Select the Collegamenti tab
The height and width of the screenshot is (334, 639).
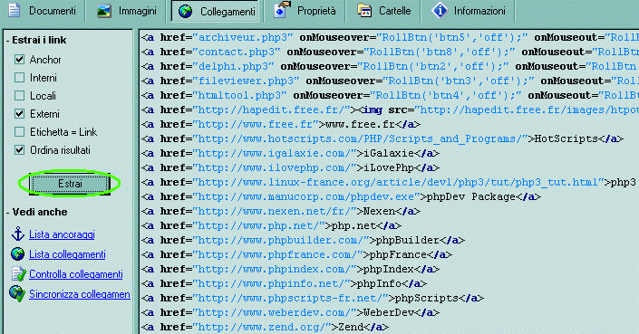pyautogui.click(x=215, y=11)
